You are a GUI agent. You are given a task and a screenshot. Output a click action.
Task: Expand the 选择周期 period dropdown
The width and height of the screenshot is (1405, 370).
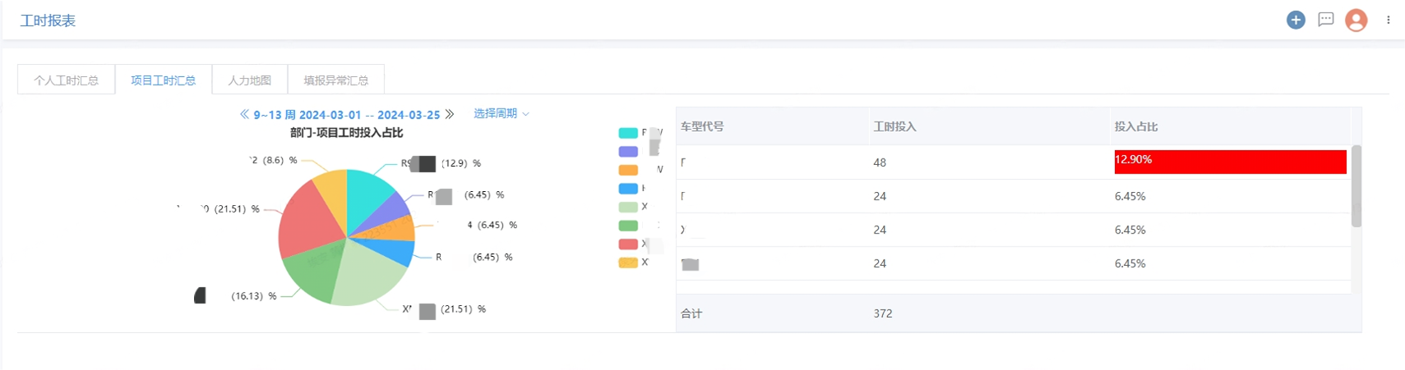(501, 113)
